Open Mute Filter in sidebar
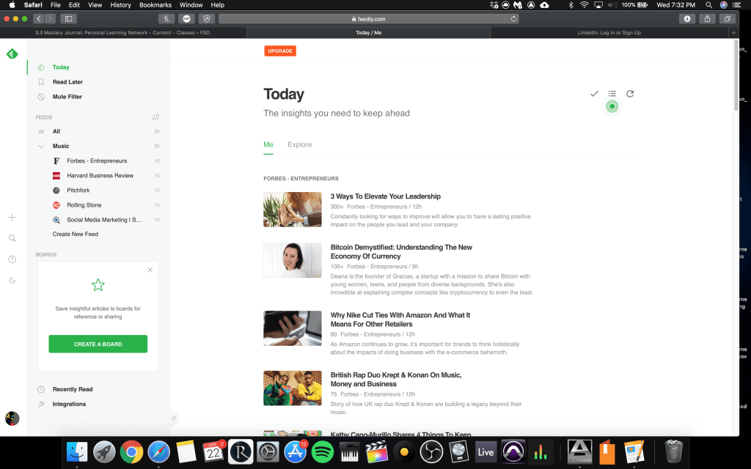This screenshot has height=469, width=751. tap(67, 97)
